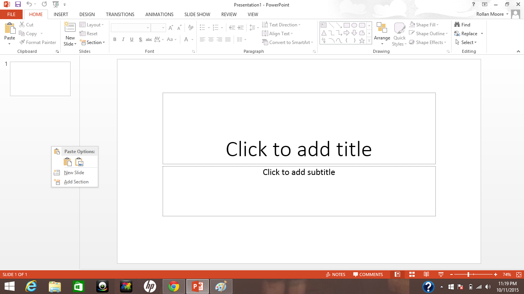Expand the shapes gallery More arrow
Image resolution: width=524 pixels, height=294 pixels.
click(x=369, y=40)
